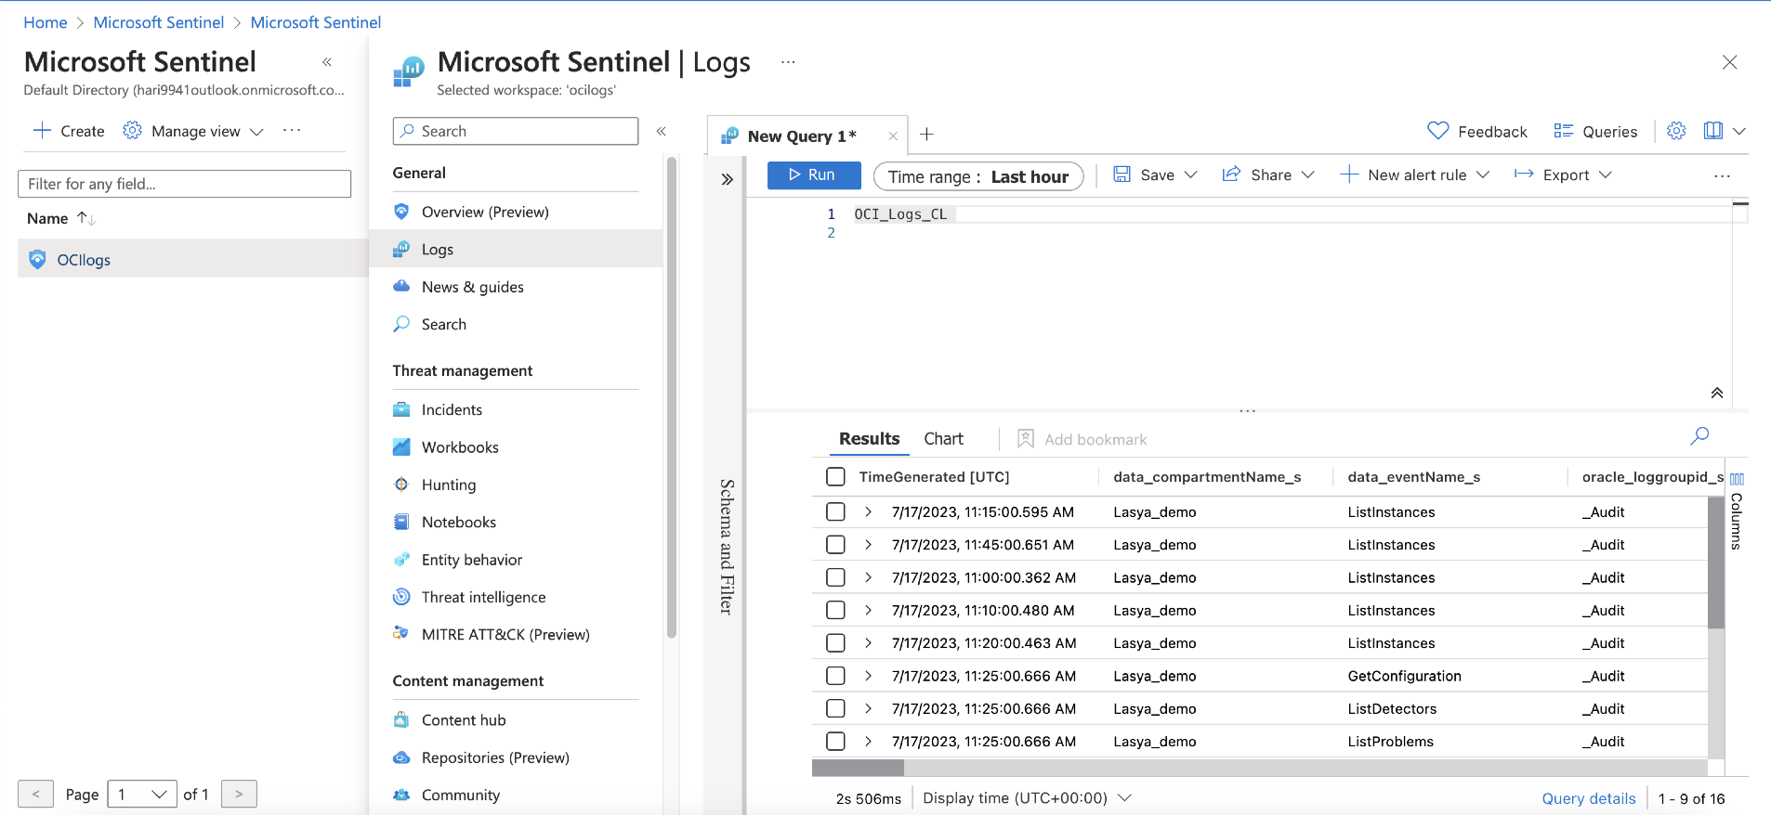Open query settings gear icon
Viewport: 1771px width, 815px height.
[x=1676, y=131]
